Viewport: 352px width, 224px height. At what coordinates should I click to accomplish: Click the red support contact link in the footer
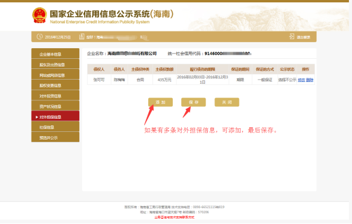tap(174, 217)
